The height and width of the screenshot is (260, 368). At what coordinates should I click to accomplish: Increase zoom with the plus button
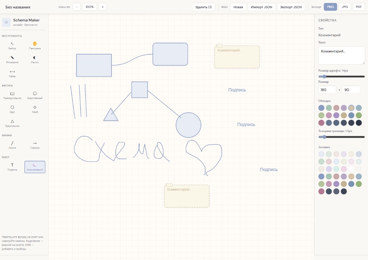(x=102, y=7)
